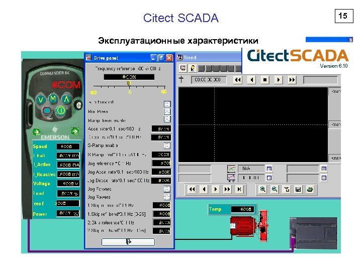Click the Accel rate value field
Screen dimensions: 362x271
click(x=161, y=128)
